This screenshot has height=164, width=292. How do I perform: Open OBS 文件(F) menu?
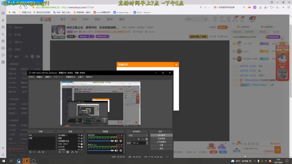tap(31, 77)
